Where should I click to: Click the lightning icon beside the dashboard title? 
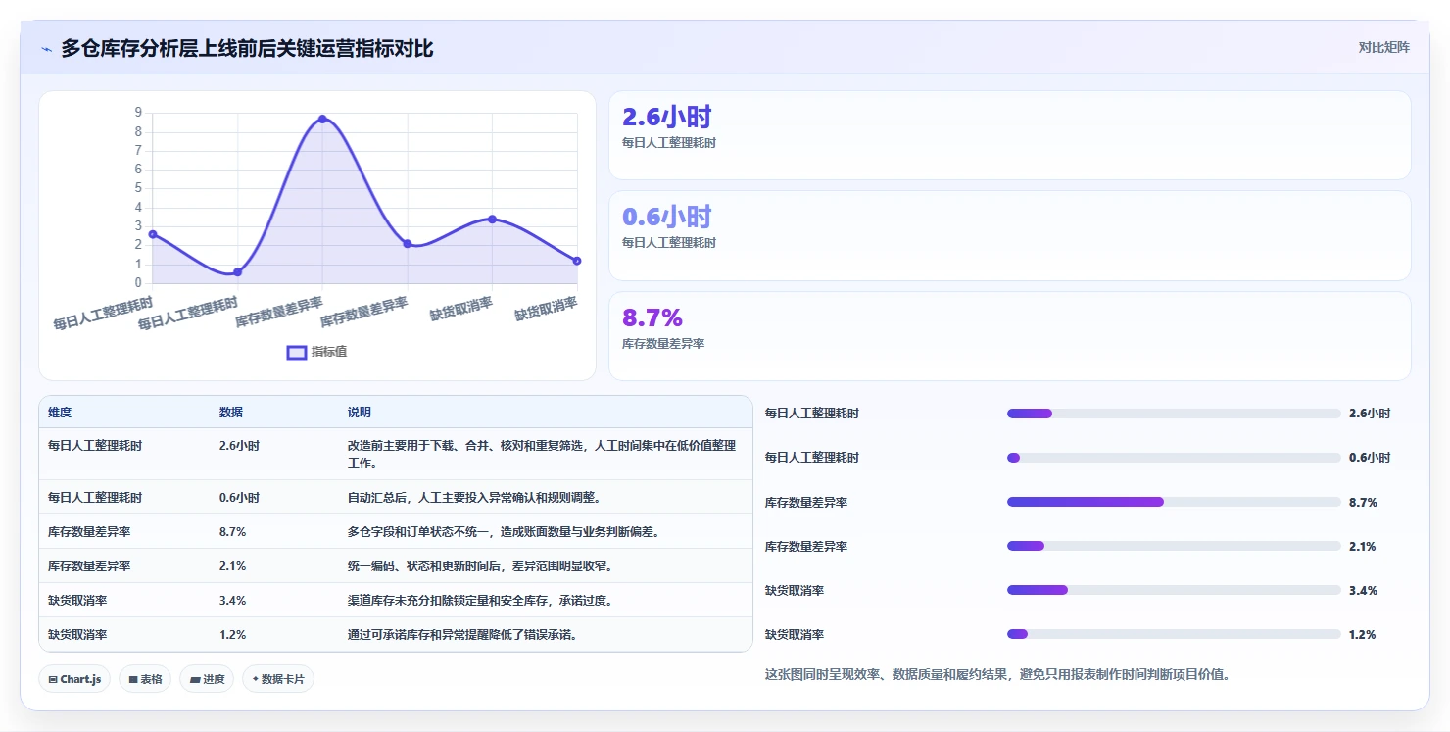(47, 49)
